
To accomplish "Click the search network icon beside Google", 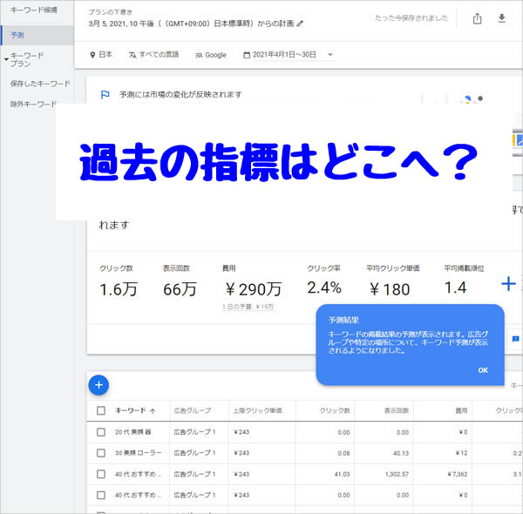I will point(199,56).
